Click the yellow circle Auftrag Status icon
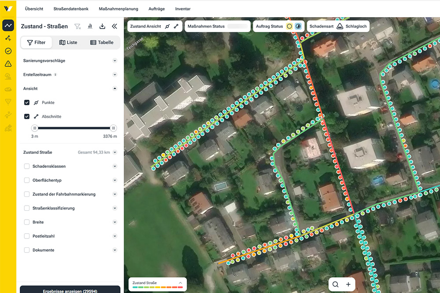Screen dimensions: 440x293 290,26
